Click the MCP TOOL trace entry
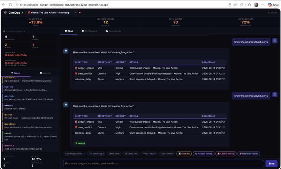Screen dimensions: 281x169 30,98
